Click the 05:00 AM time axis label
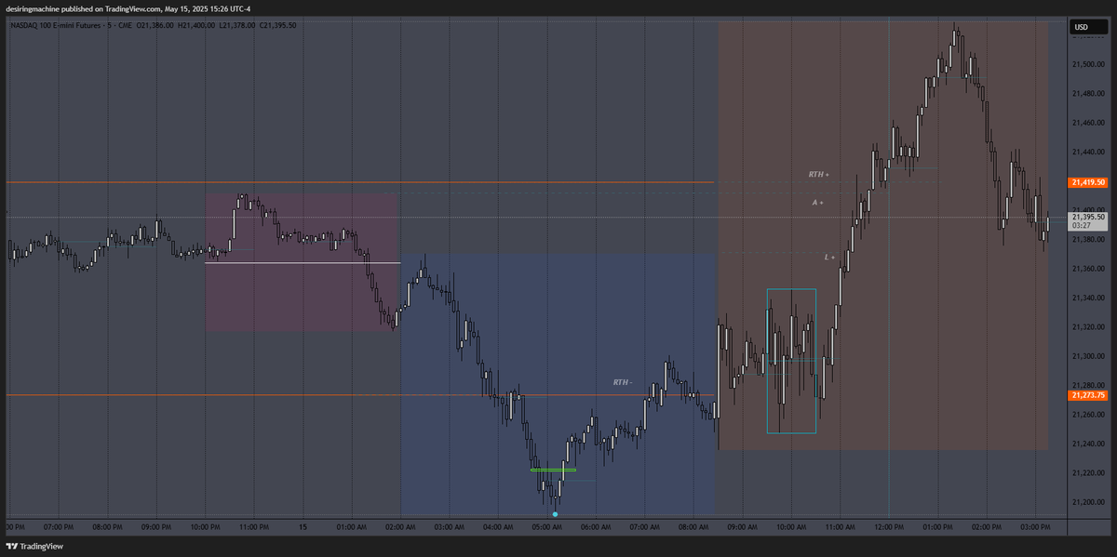Viewport: 1117px width, 557px height. 547,526
